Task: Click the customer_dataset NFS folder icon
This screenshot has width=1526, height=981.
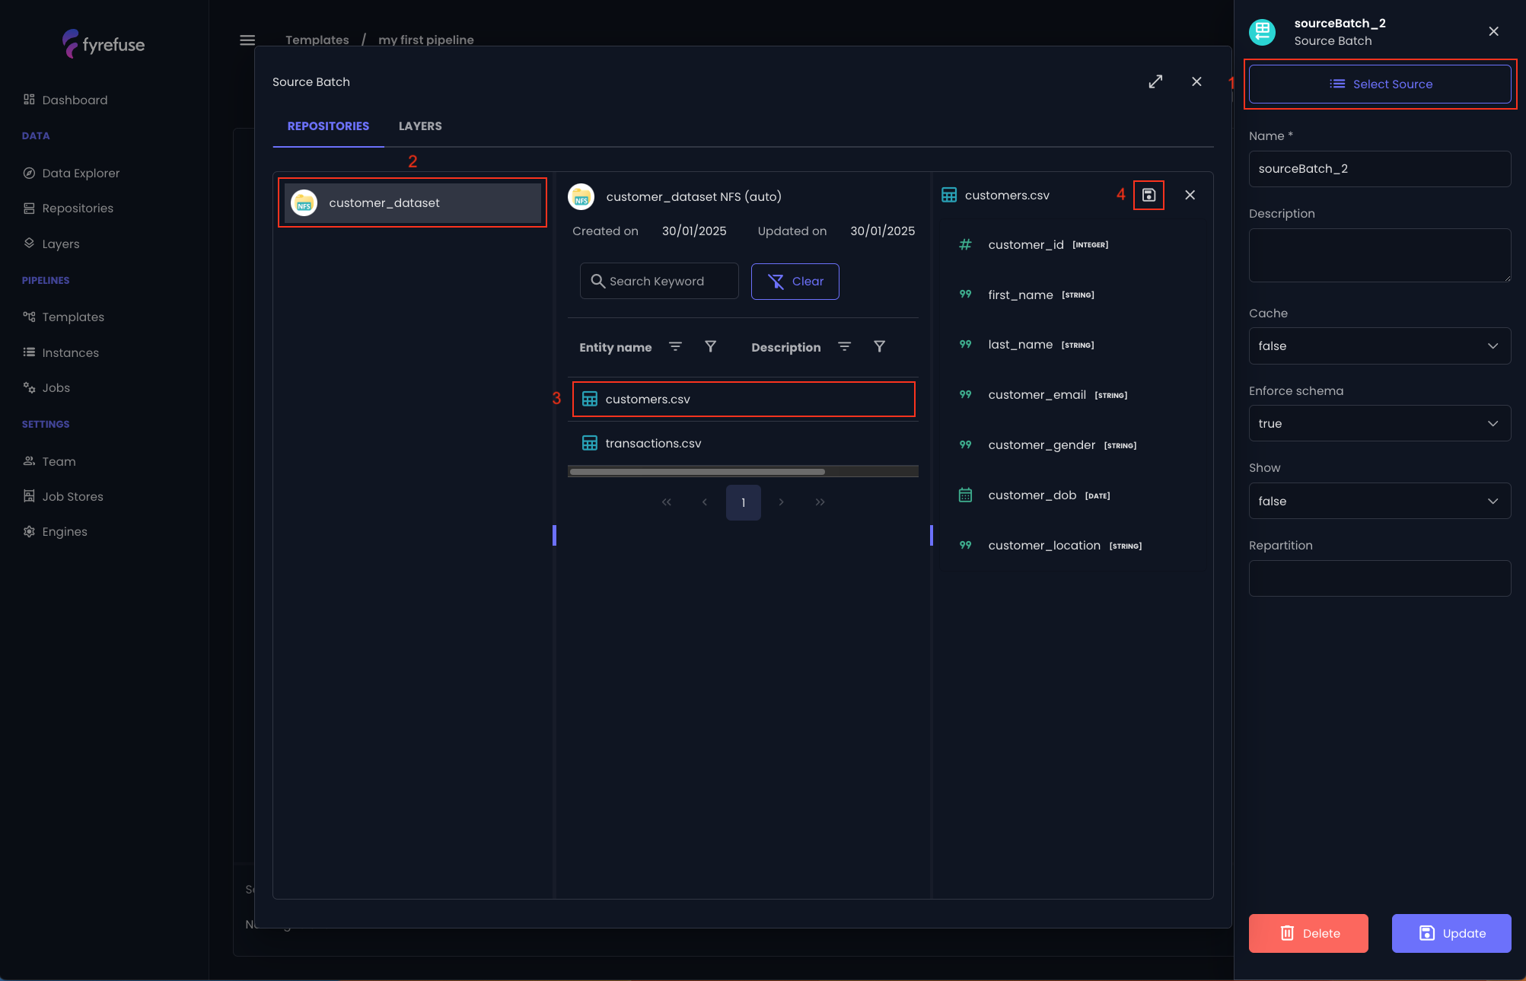Action: tap(581, 196)
